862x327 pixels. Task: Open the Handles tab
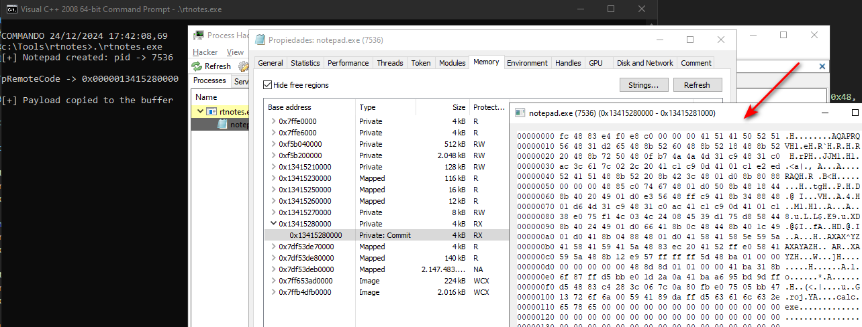[568, 63]
